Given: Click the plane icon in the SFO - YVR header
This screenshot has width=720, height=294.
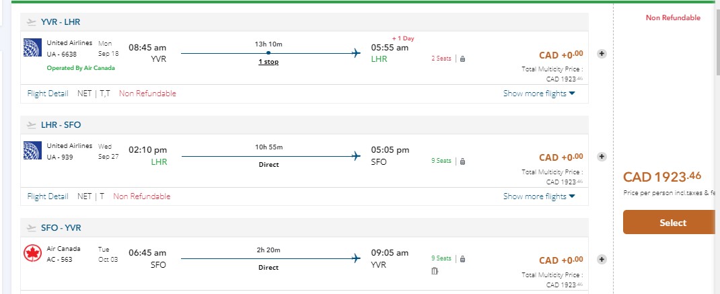Looking at the screenshot, I should [32, 228].
